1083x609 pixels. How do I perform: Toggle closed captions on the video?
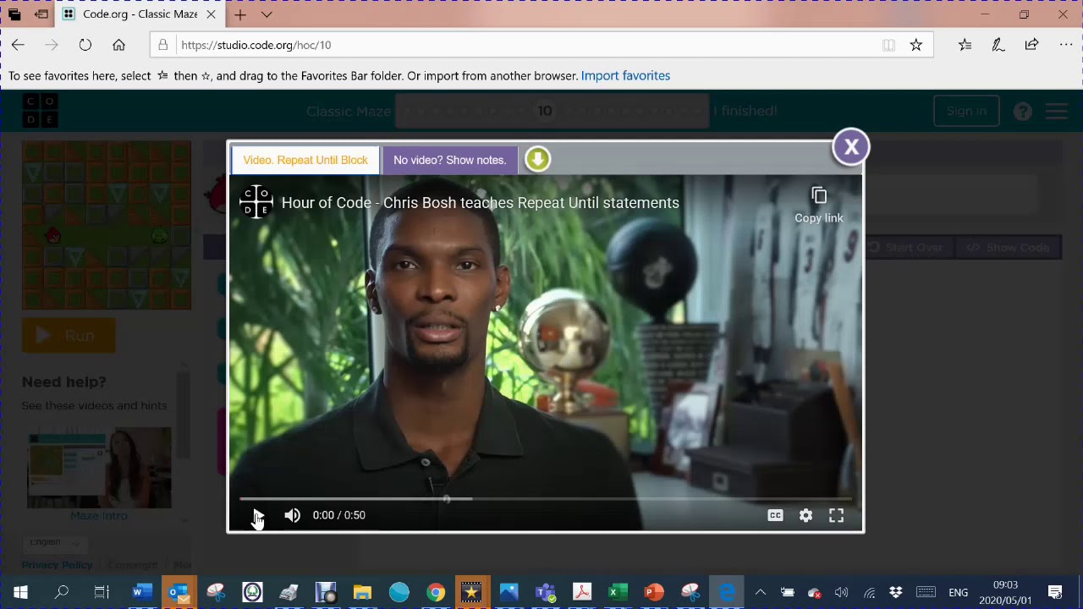pyautogui.click(x=775, y=515)
